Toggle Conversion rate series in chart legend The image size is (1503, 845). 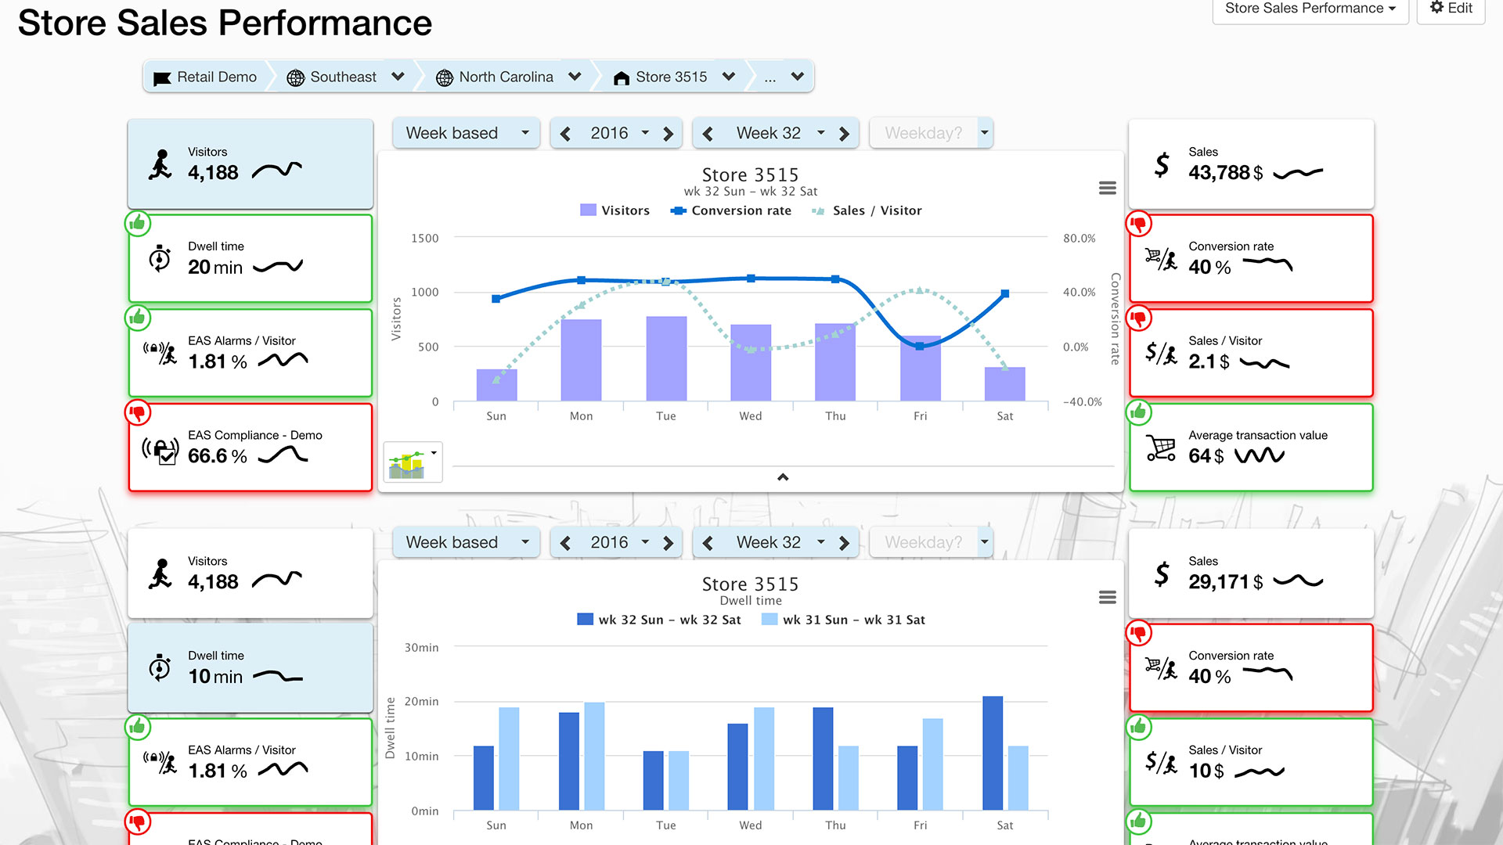[731, 210]
